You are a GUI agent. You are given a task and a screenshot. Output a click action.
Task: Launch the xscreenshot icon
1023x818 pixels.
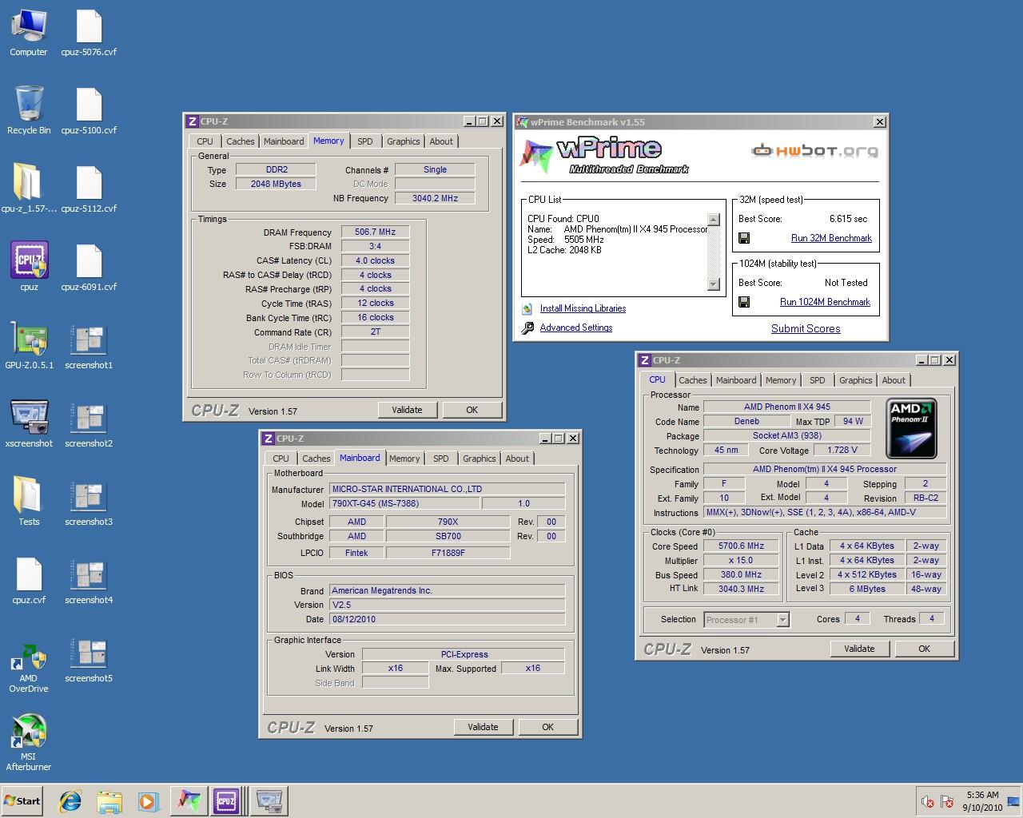29,423
